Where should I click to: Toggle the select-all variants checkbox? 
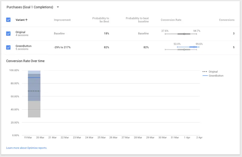pyautogui.click(x=8, y=20)
